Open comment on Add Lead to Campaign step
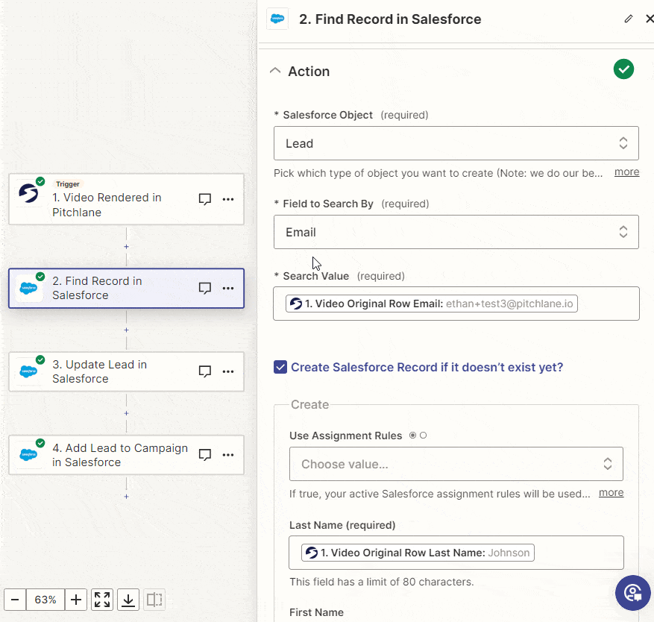The width and height of the screenshot is (654, 622). pos(205,455)
